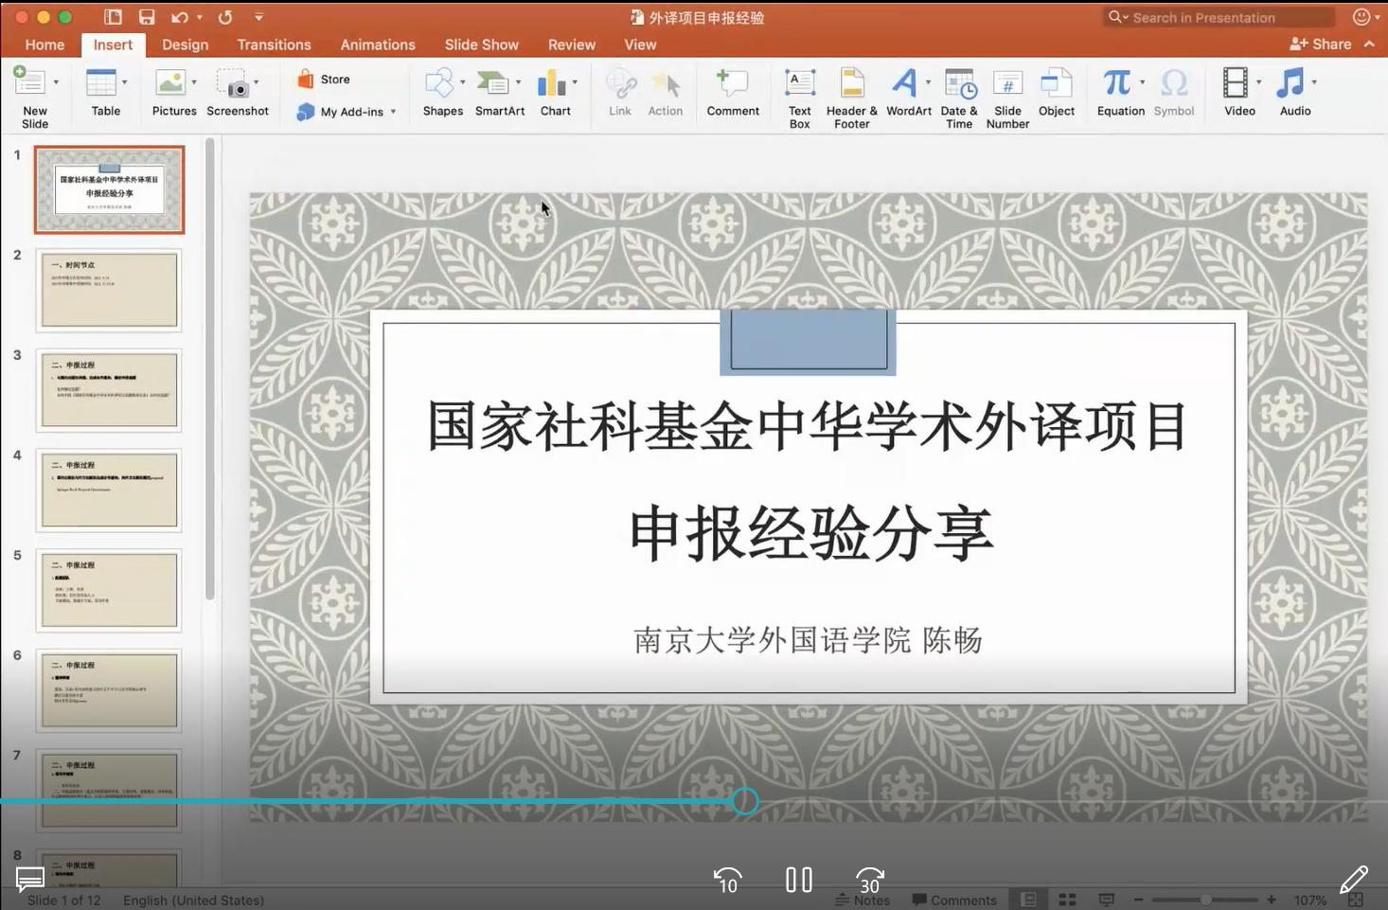The height and width of the screenshot is (910, 1388).
Task: Open the Slide Show tab
Action: tap(481, 45)
